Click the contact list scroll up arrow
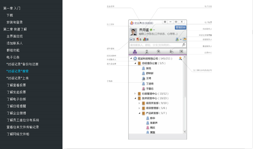 [184, 57]
